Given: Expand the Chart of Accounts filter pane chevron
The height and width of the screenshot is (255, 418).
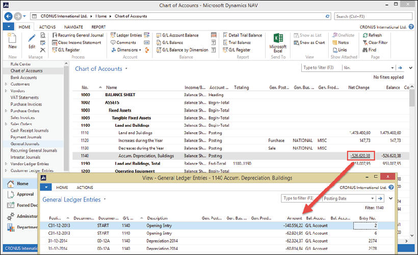Looking at the screenshot, I should [410, 68].
